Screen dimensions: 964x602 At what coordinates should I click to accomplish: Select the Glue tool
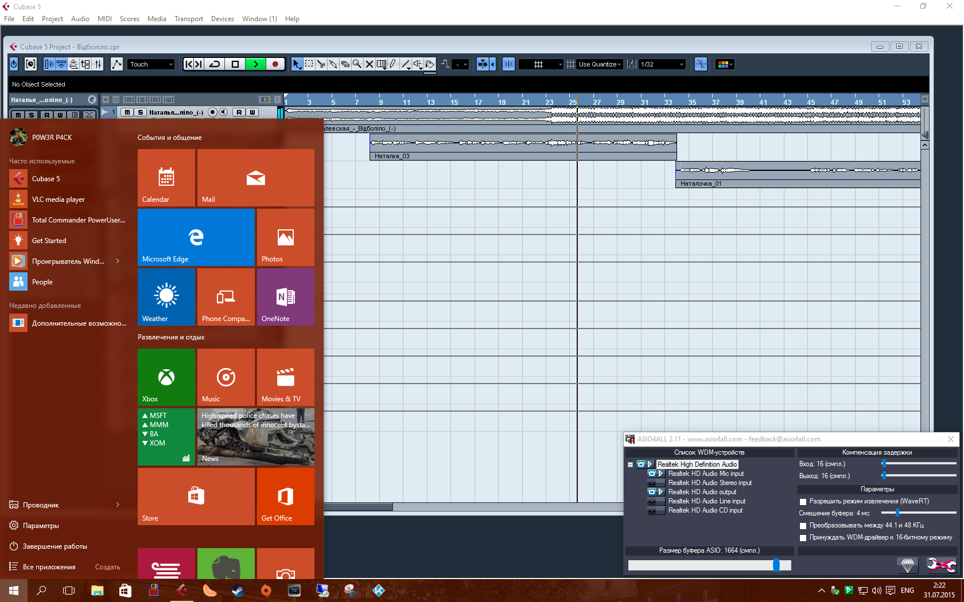coord(333,64)
